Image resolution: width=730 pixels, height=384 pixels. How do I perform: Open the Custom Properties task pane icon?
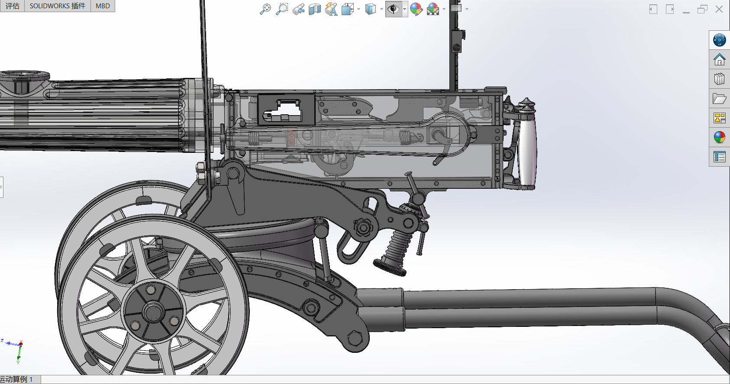click(x=720, y=157)
